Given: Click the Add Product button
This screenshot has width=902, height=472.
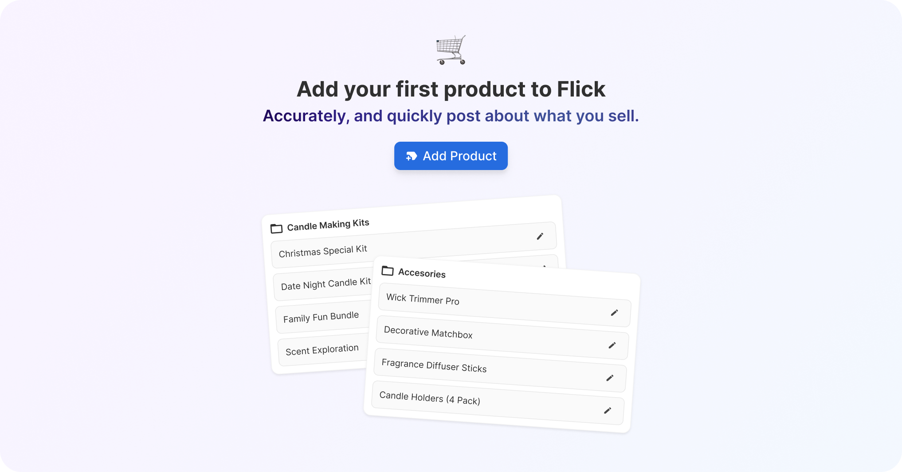Looking at the screenshot, I should tap(451, 156).
